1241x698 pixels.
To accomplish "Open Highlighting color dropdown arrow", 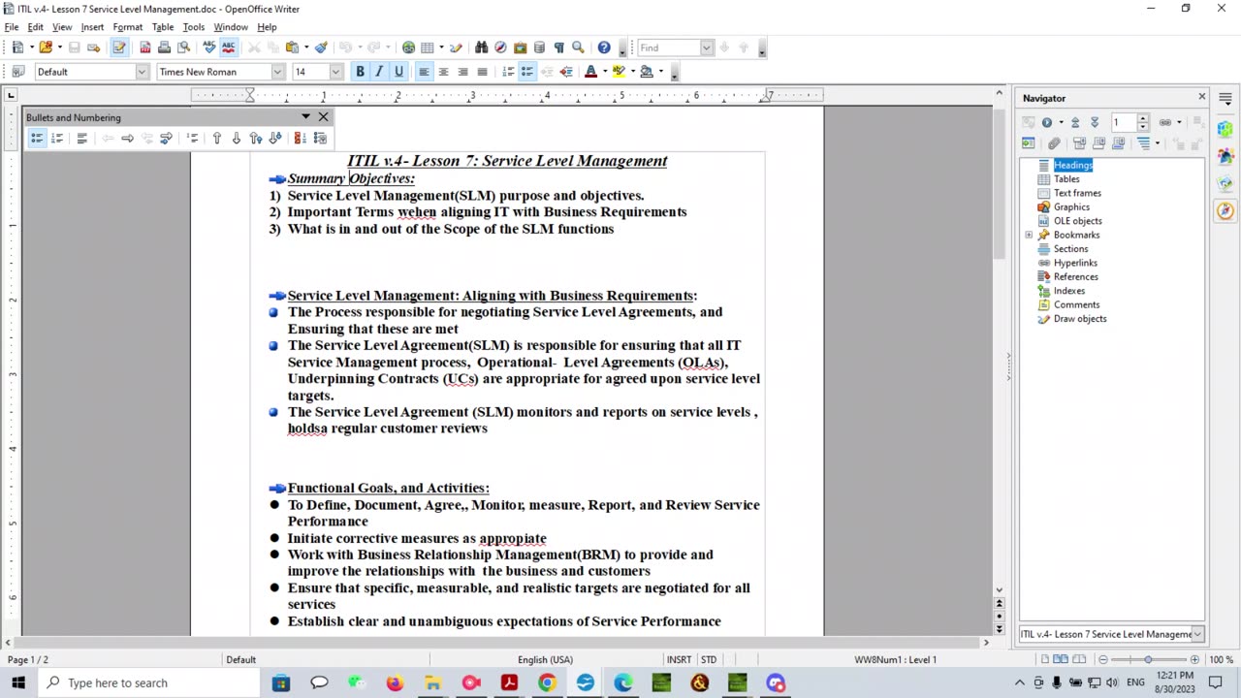I will click(x=632, y=72).
